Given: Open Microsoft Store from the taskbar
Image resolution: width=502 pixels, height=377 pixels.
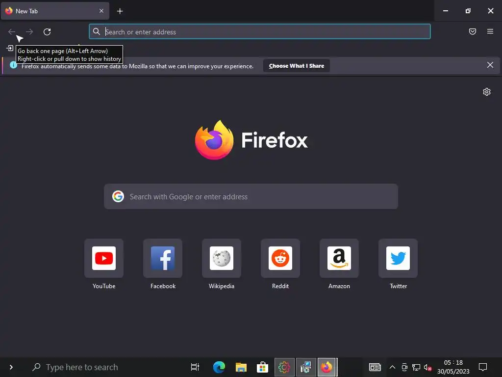Looking at the screenshot, I should (x=263, y=367).
